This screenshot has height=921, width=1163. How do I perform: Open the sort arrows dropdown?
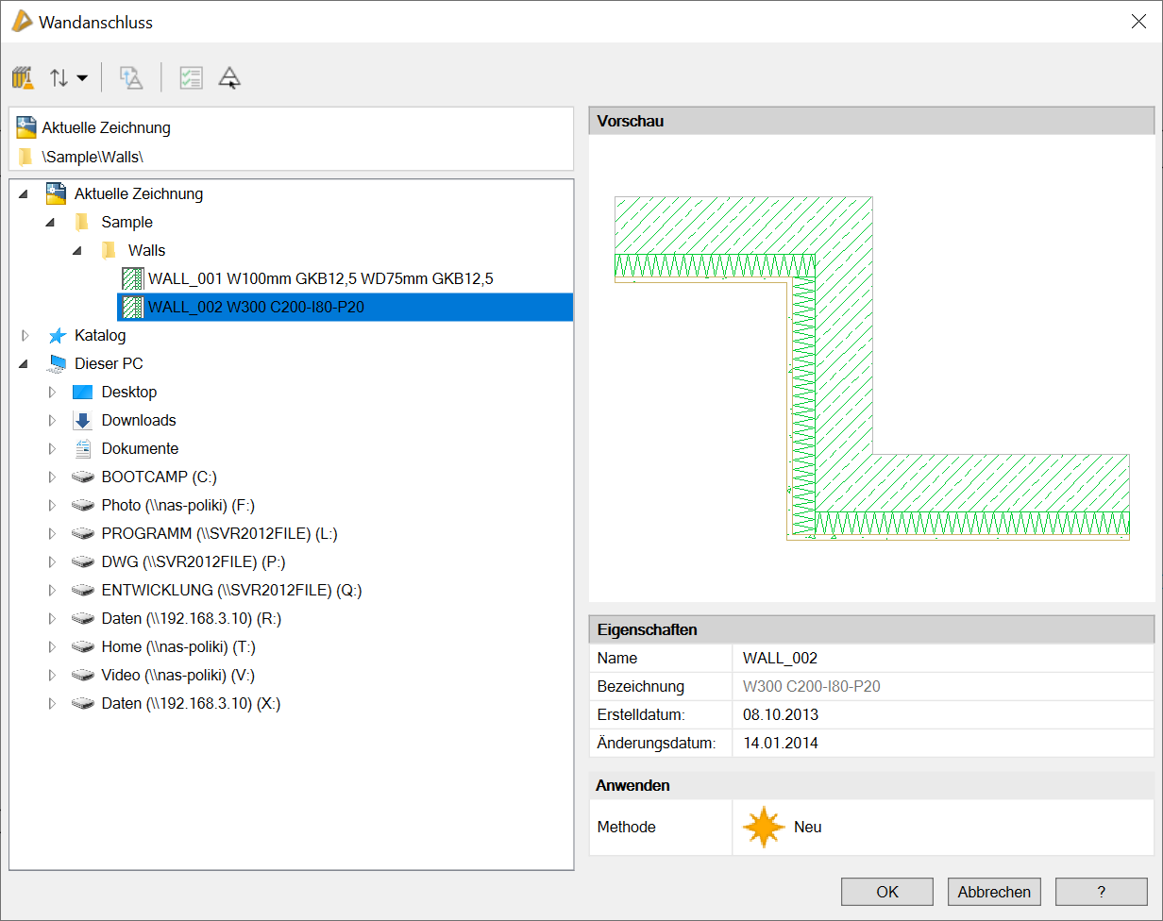pos(68,77)
